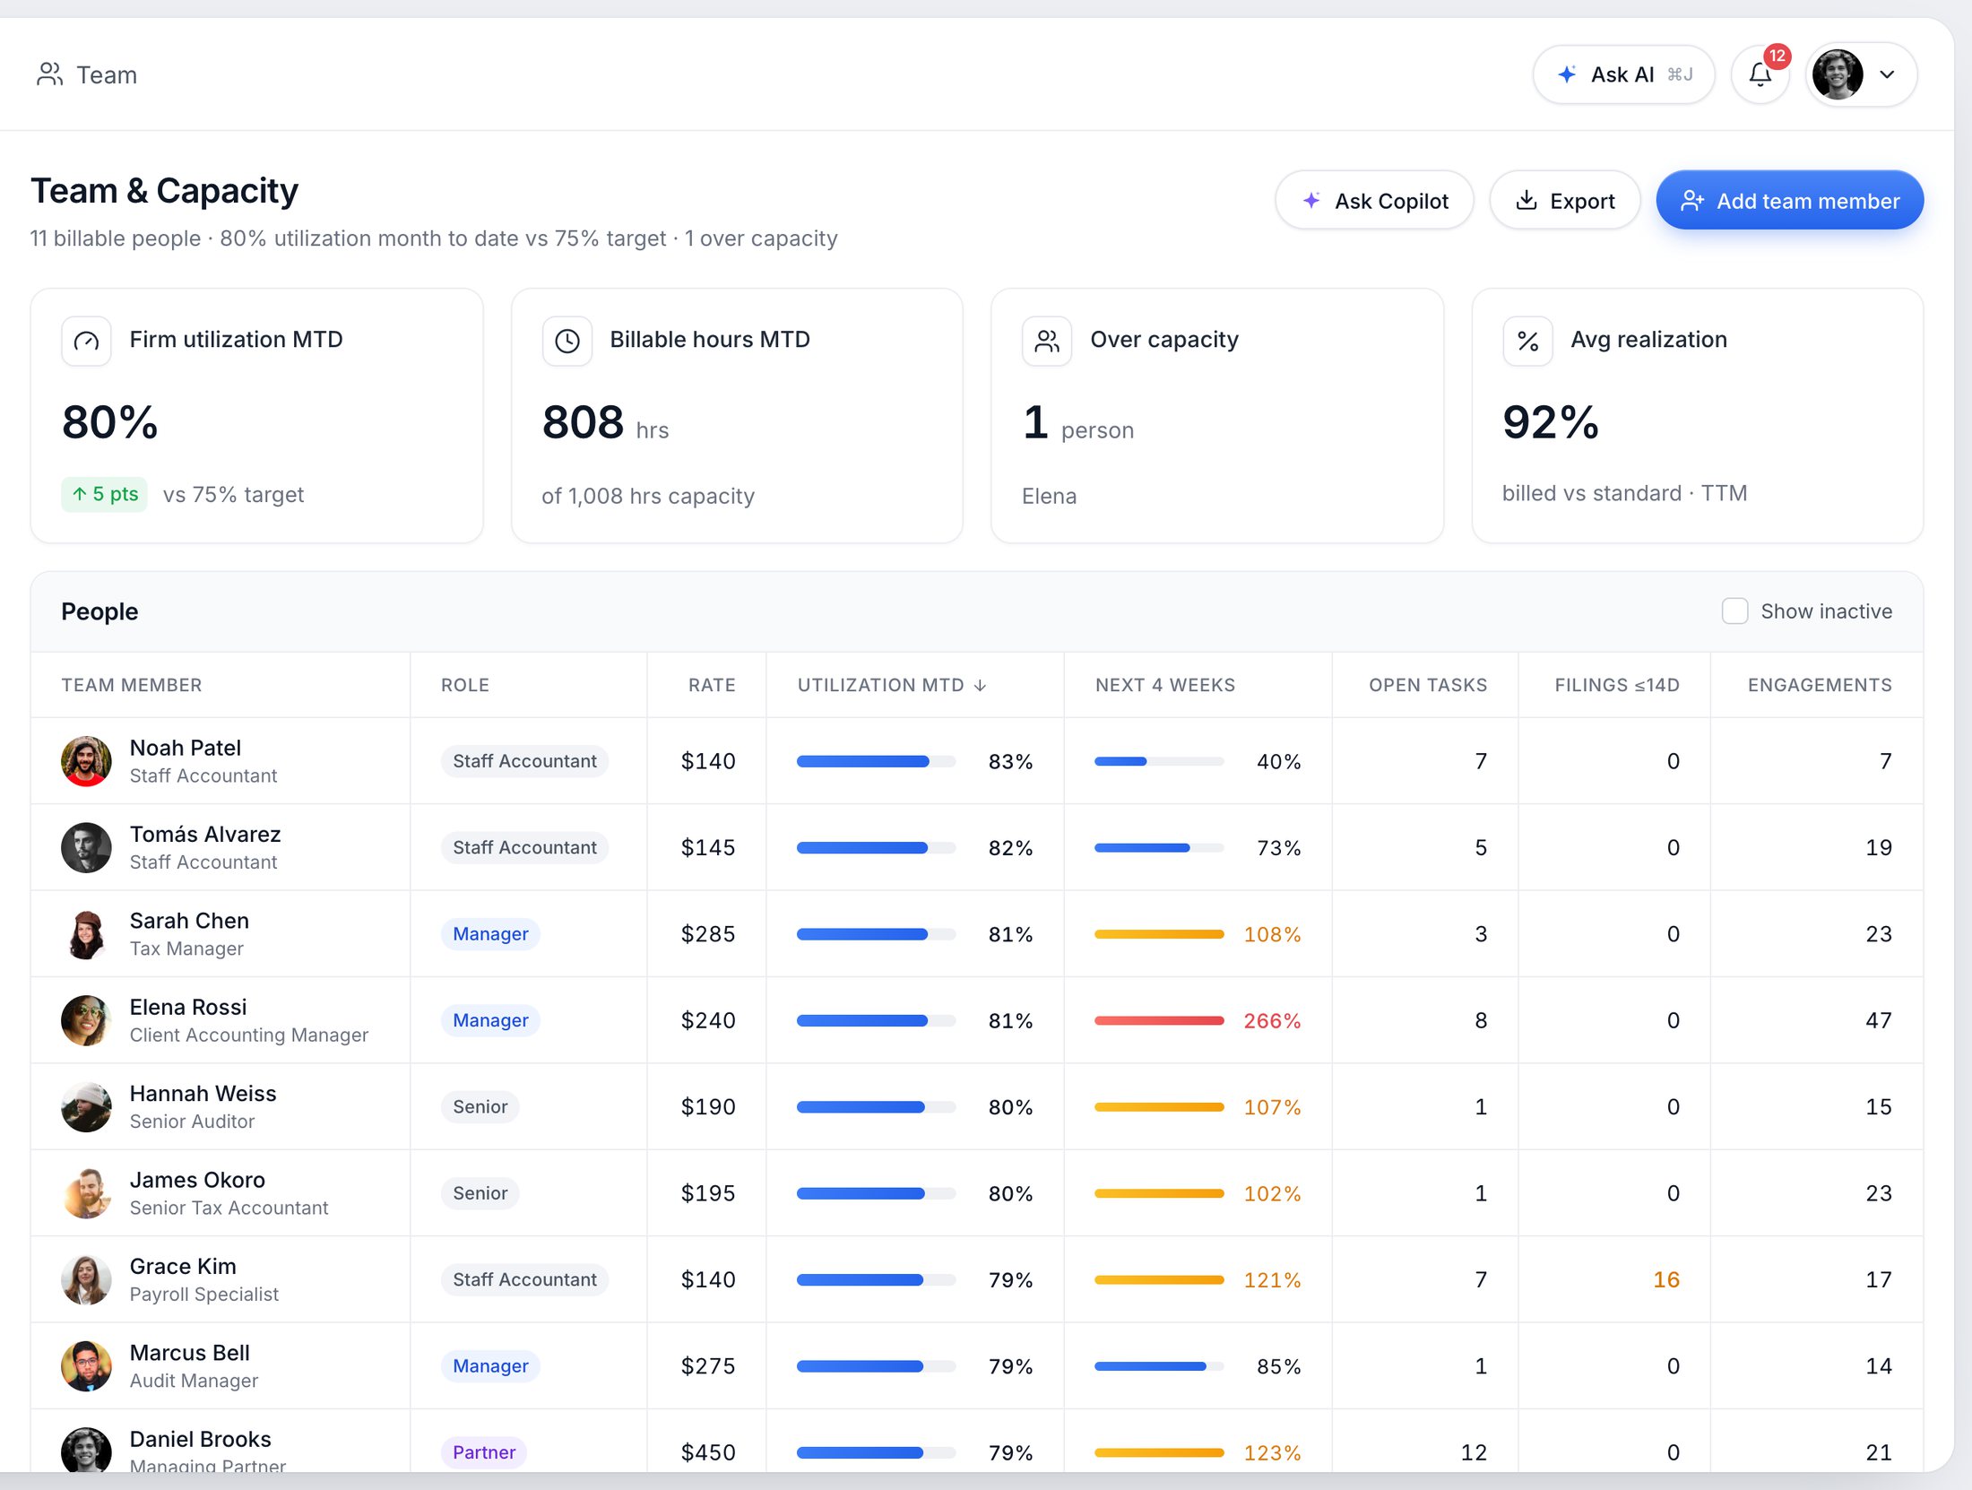Click Noah Patel's avatar
The image size is (1972, 1490).
pos(86,761)
